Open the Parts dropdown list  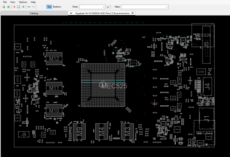[103, 7]
